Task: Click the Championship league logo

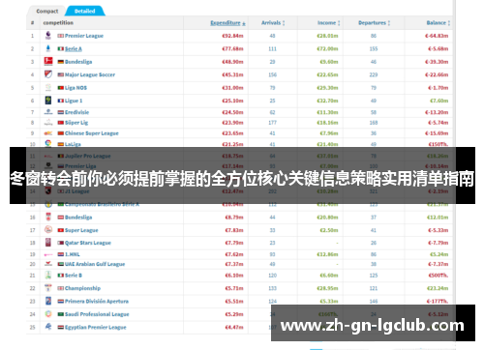Action: click(48, 288)
